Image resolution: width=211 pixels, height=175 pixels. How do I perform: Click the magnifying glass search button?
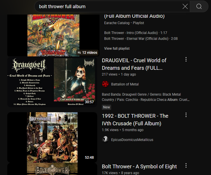pyautogui.click(x=199, y=6)
